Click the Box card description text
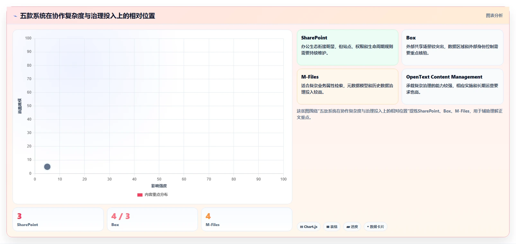 coord(452,50)
